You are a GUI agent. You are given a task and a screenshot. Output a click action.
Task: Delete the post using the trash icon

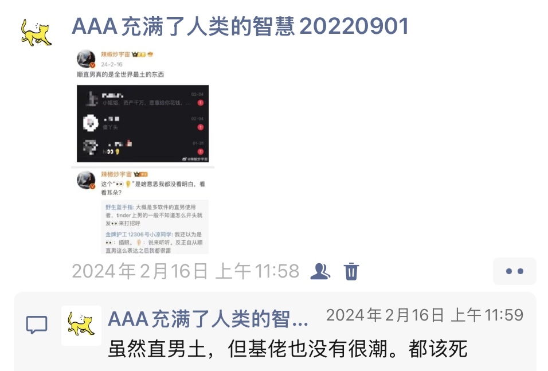point(351,271)
